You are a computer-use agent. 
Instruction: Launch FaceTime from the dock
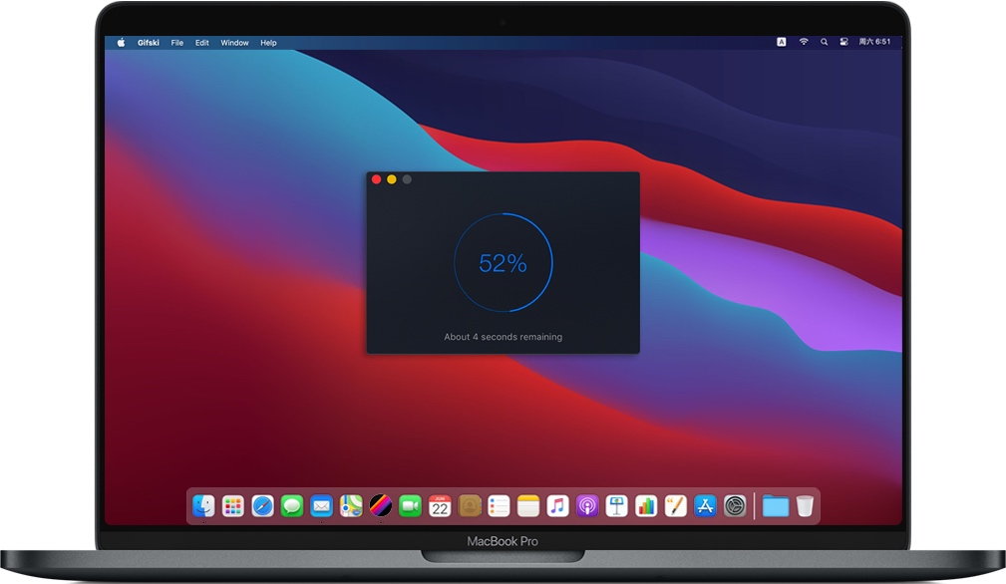click(410, 505)
